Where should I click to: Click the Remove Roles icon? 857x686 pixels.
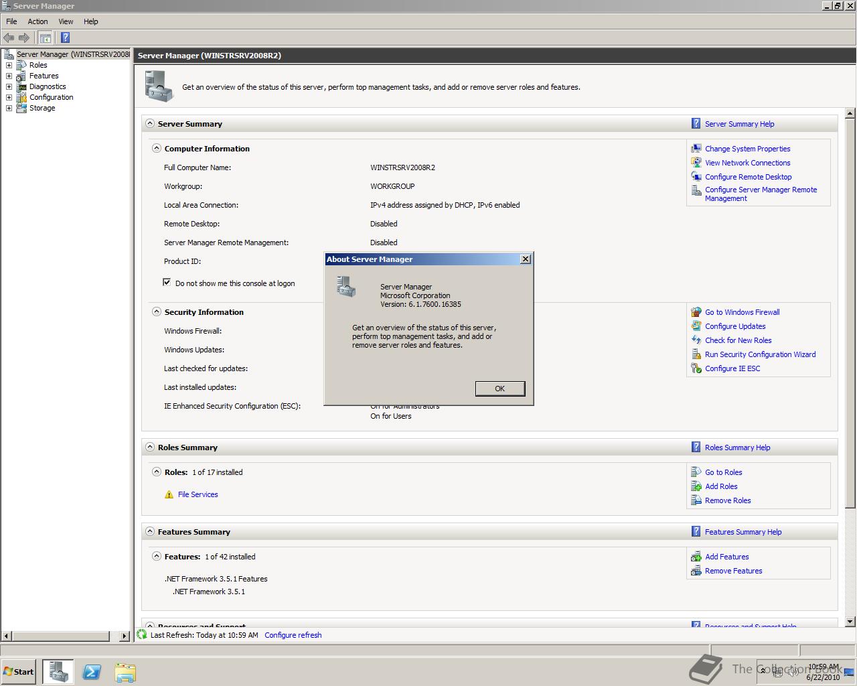coord(696,500)
